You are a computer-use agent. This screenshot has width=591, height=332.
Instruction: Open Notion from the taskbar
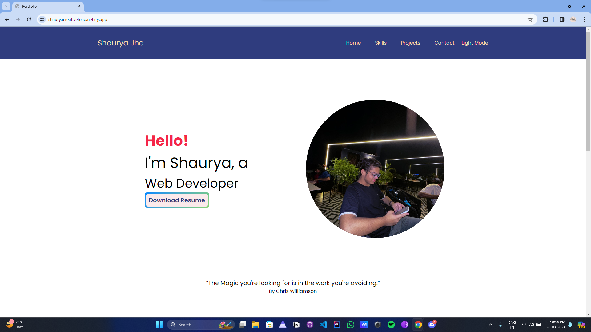(296, 324)
